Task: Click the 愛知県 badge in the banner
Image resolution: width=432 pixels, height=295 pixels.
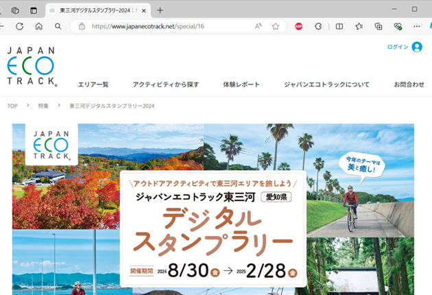Action: coord(276,197)
